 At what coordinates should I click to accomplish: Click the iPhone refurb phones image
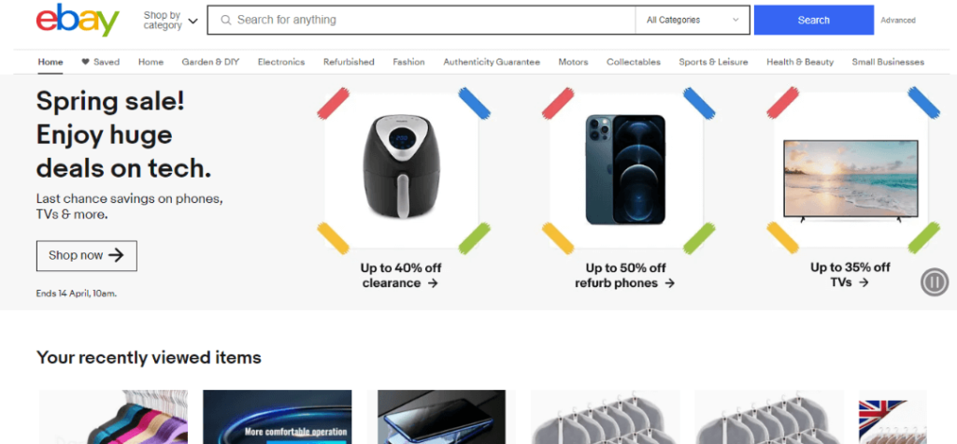(x=625, y=170)
